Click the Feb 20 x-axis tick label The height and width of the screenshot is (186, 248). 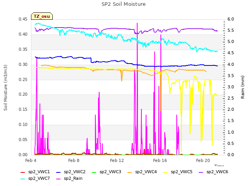point(203,160)
